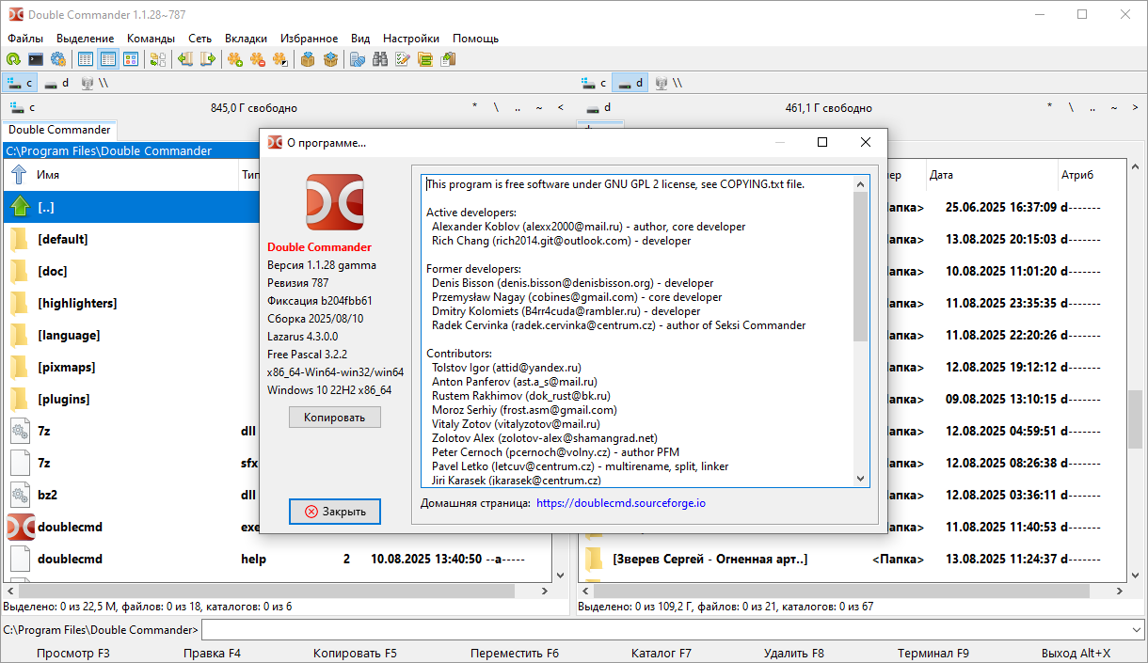Viewport: 1148px width, 663px height.
Task: Click the green Refresh toolbar icon
Action: [13, 59]
